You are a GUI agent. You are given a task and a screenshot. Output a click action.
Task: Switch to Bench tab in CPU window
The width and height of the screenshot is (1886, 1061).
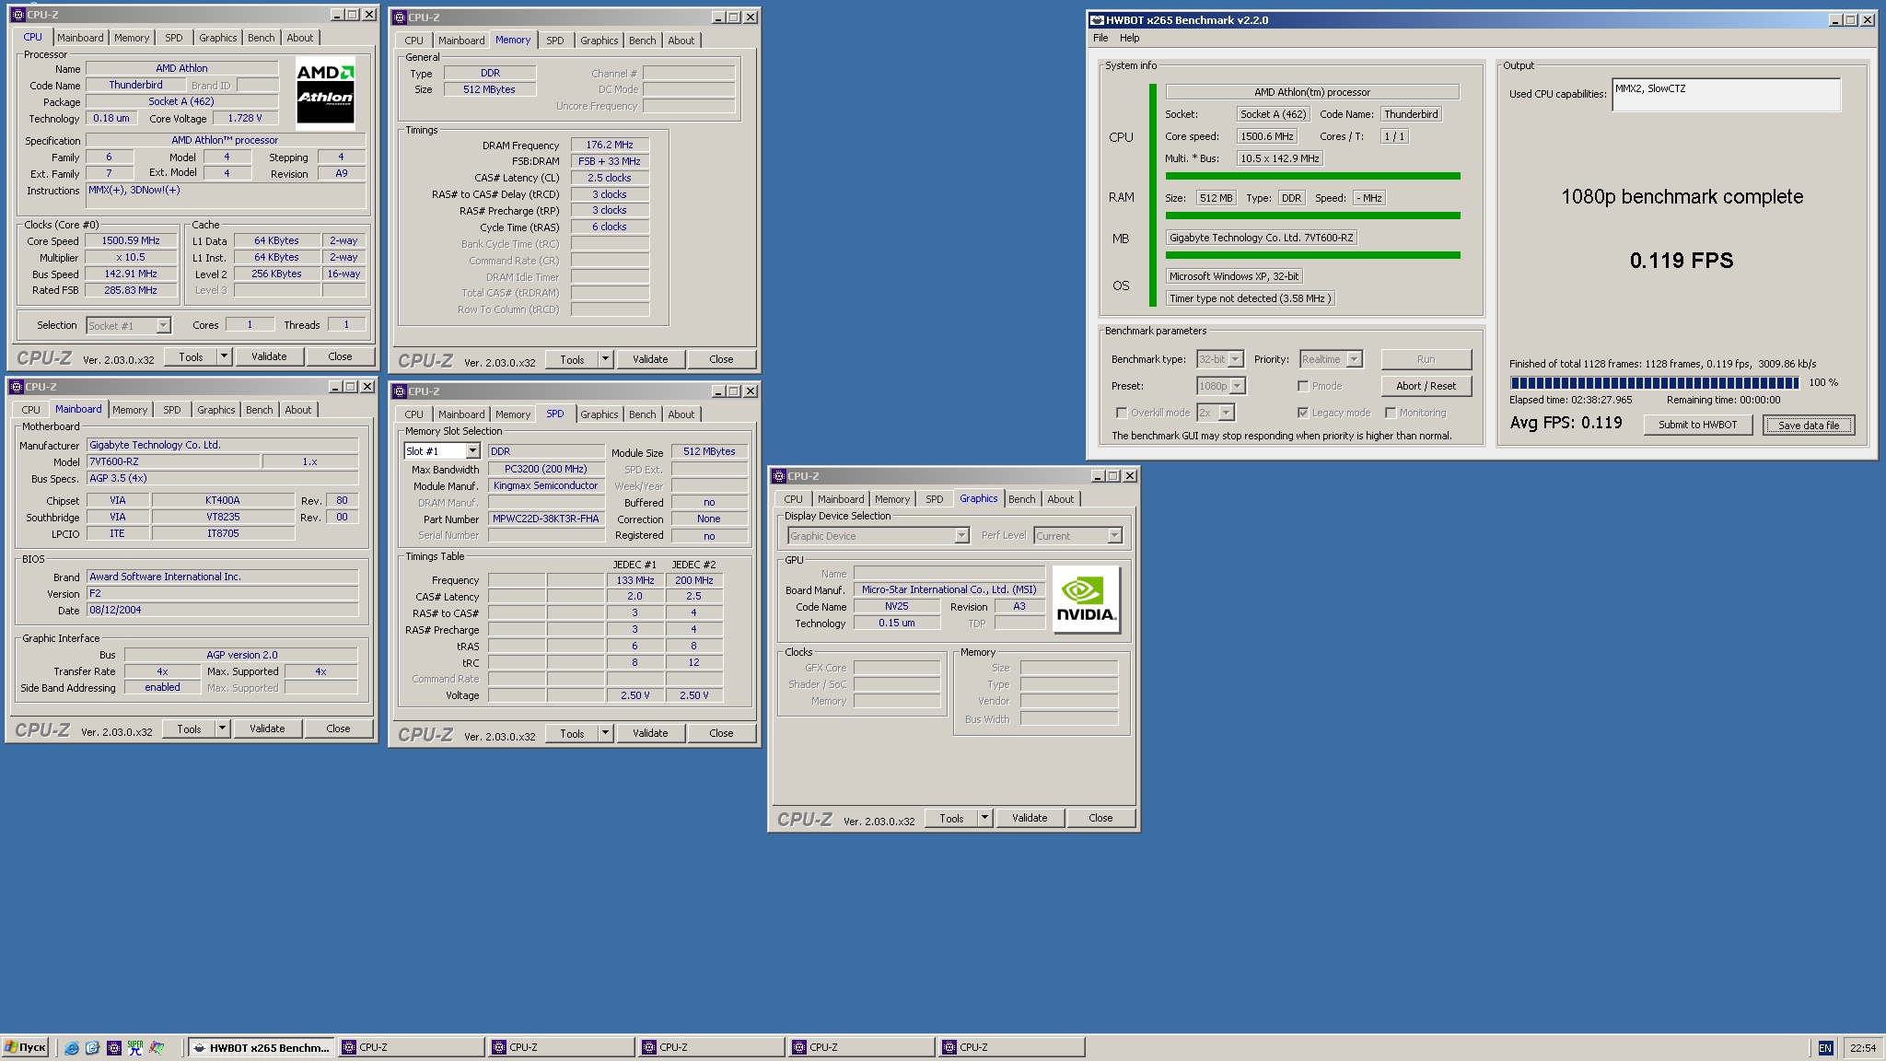262,38
